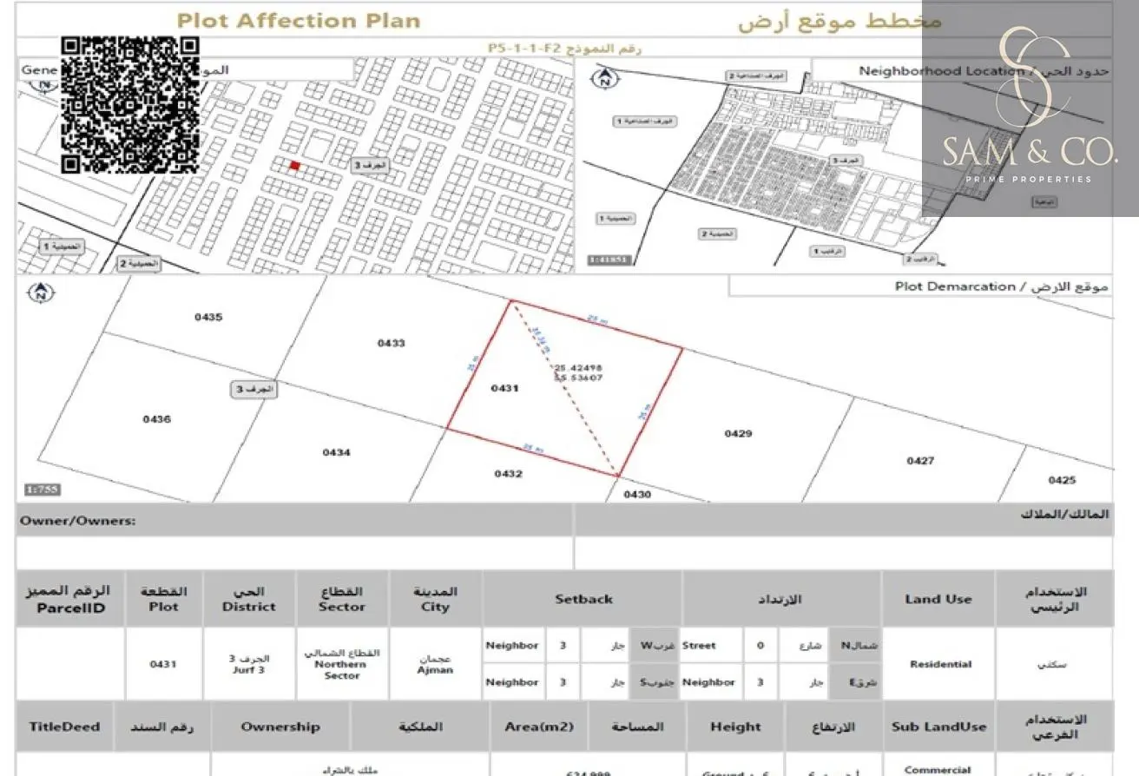Viewport: 1139px width, 776px height.
Task: Click the 'Height' header
Action: click(735, 727)
